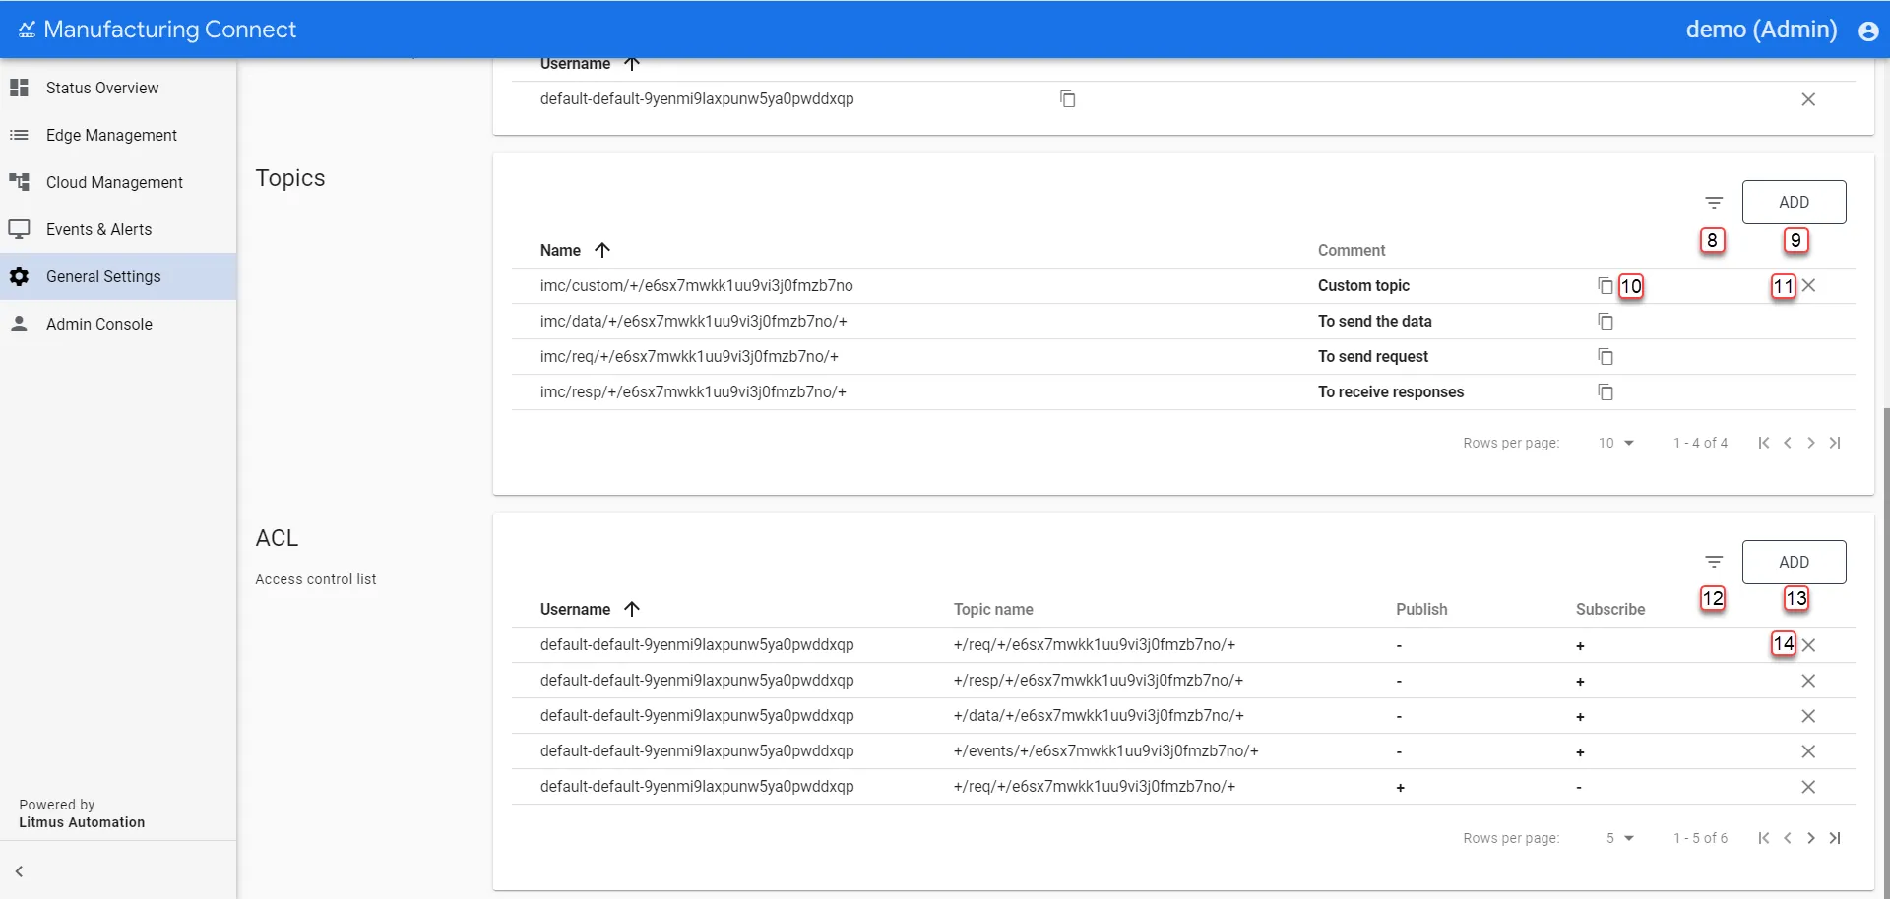Viewport: 1890px width, 899px height.
Task: Click the To receive responses comment
Action: click(1391, 392)
